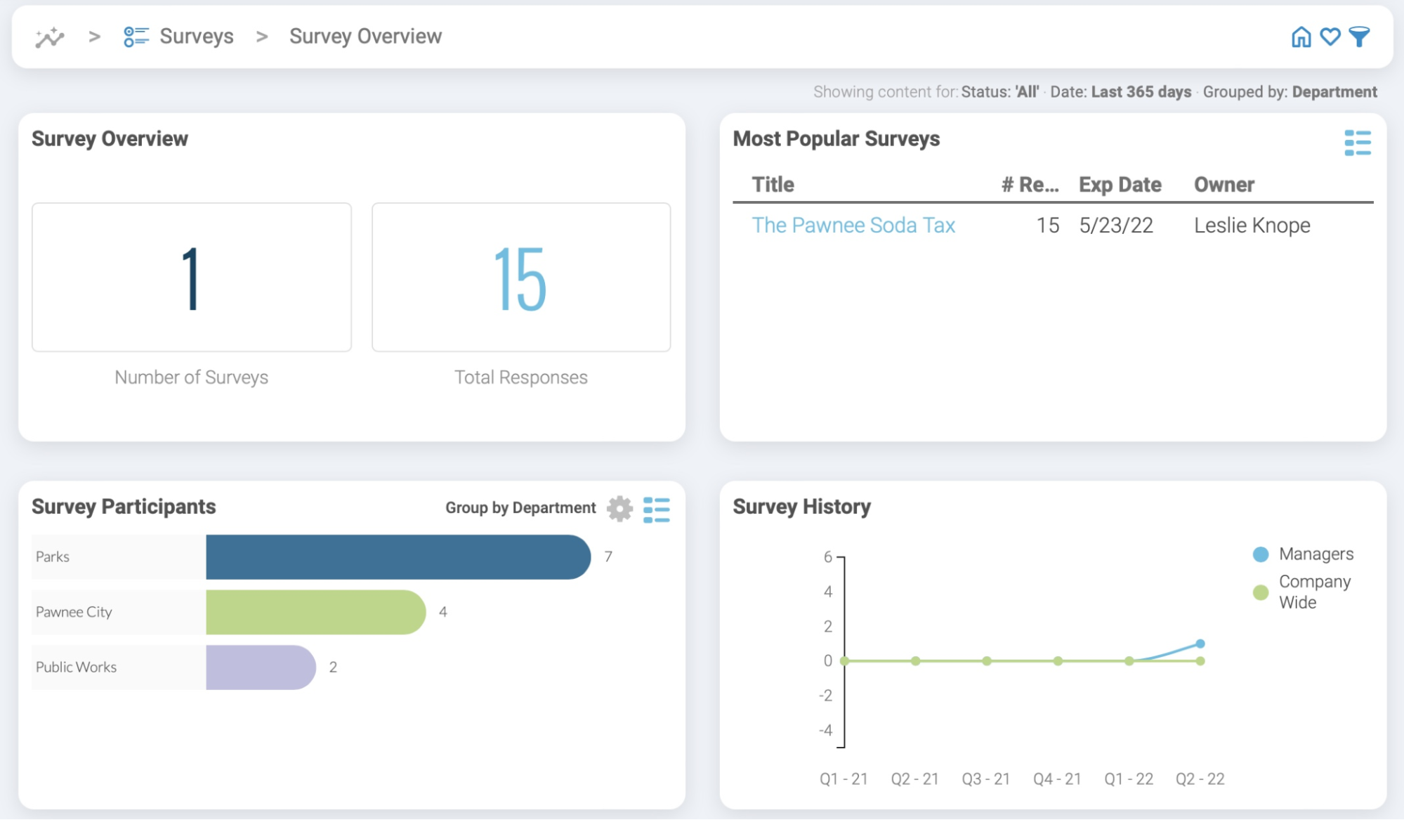Image resolution: width=1404 pixels, height=820 pixels.
Task: Open the filter funnel icon
Action: pyautogui.click(x=1360, y=37)
